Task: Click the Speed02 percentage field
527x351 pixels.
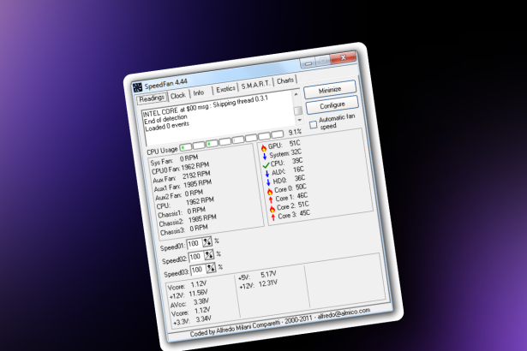Action: [x=196, y=257]
